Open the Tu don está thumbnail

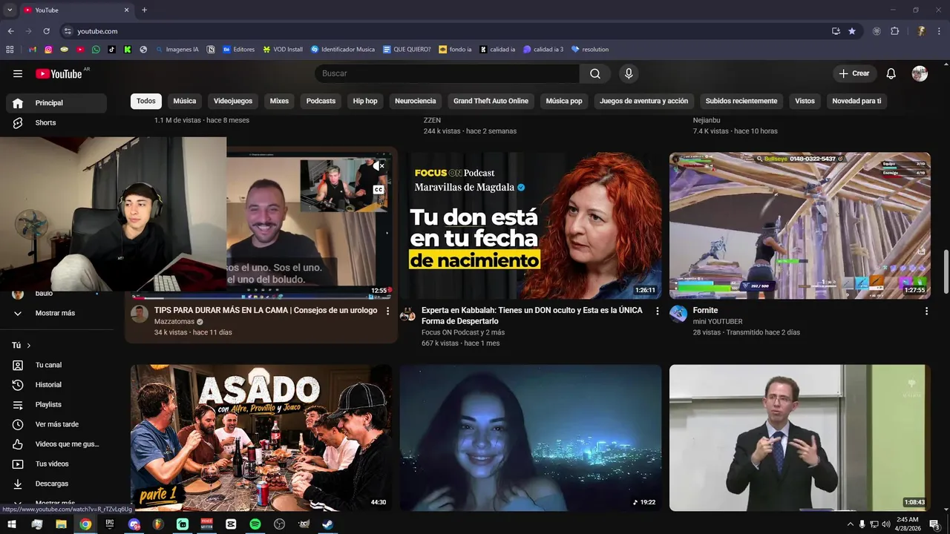531,225
